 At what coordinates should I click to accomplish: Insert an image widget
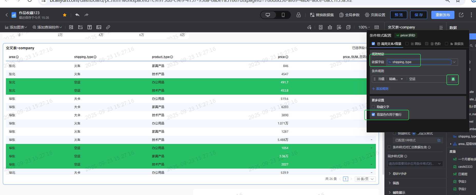click(99, 27)
